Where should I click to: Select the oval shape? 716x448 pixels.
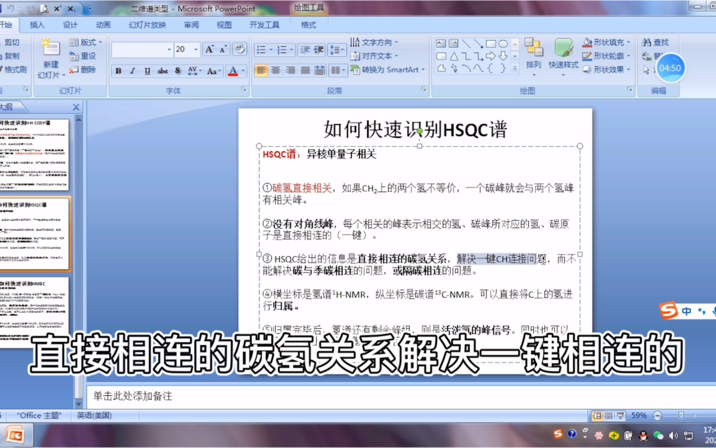click(503, 44)
